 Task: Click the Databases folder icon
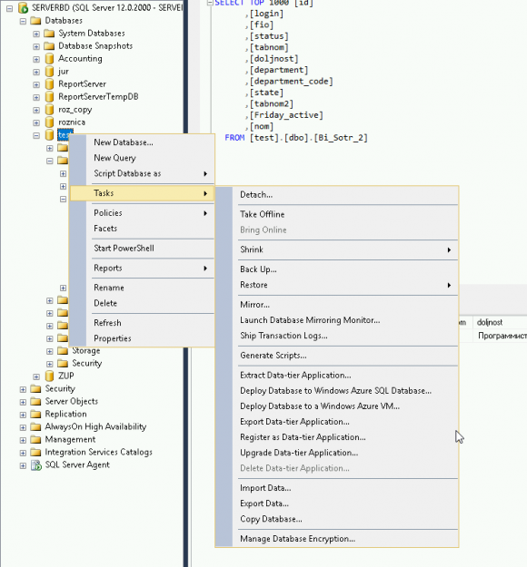click(x=35, y=21)
